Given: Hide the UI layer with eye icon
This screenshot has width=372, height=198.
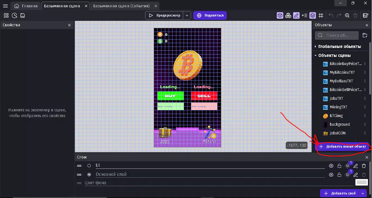Looking at the screenshot, I should coord(331,166).
